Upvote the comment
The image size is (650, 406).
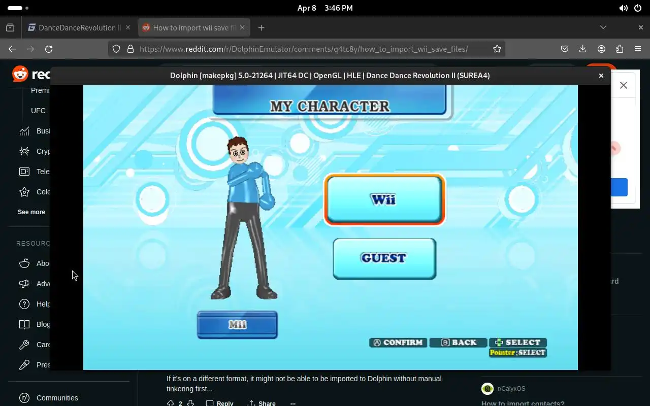point(171,403)
